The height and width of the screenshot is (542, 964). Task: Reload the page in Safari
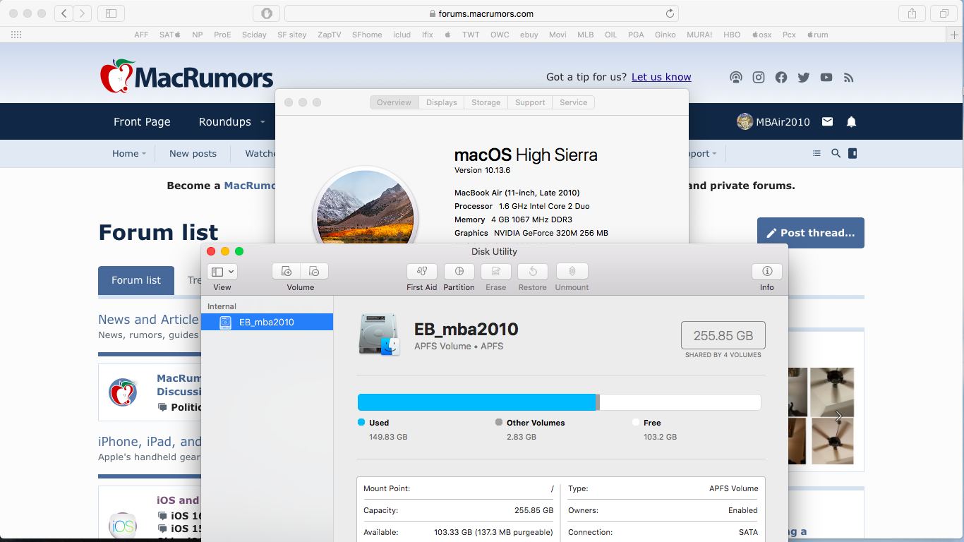coord(670,13)
